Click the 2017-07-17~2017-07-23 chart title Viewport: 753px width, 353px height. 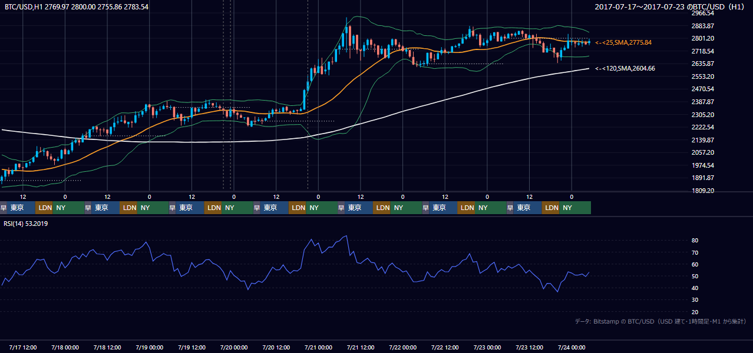click(x=671, y=6)
